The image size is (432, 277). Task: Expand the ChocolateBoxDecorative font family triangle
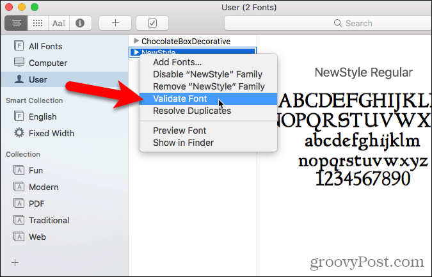(136, 41)
